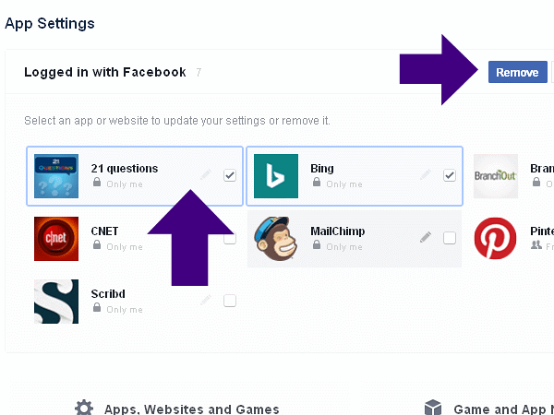Edit MailChimp settings with pencil icon
The height and width of the screenshot is (415, 554).
pos(426,237)
